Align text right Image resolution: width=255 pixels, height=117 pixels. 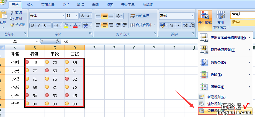click(111, 25)
